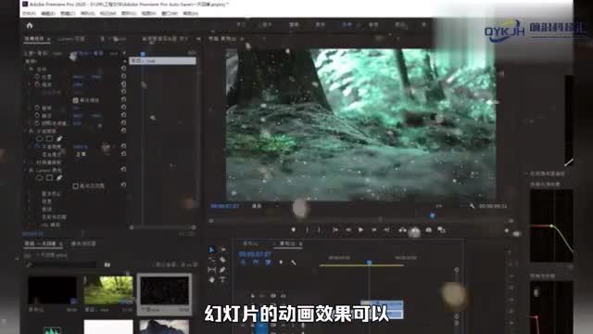Enable the High Dynamic Range checkbox

click(76, 186)
